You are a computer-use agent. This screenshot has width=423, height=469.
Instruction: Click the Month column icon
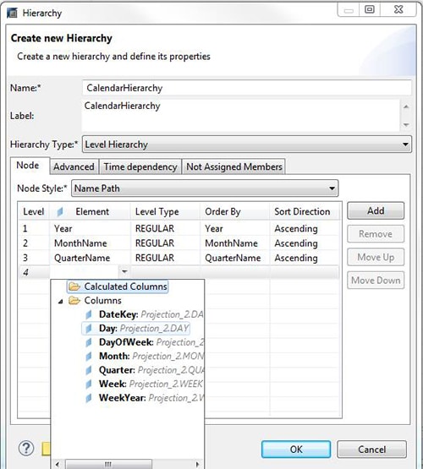tap(89, 357)
